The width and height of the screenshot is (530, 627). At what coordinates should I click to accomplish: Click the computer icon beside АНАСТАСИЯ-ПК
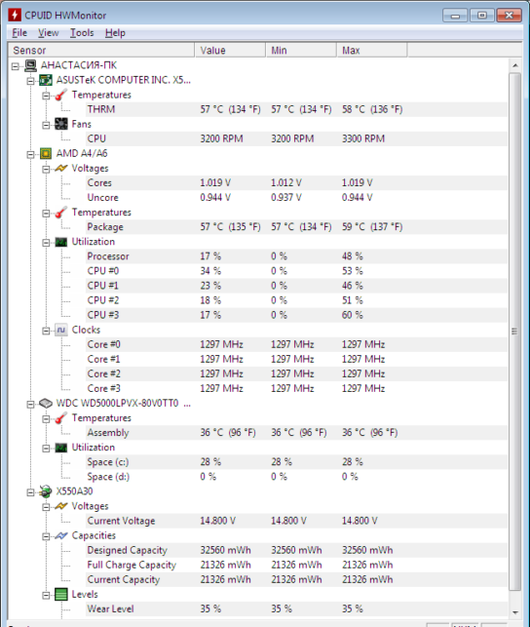coord(31,65)
